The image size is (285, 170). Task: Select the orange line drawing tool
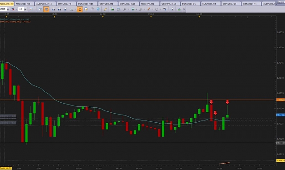pos(149,9)
